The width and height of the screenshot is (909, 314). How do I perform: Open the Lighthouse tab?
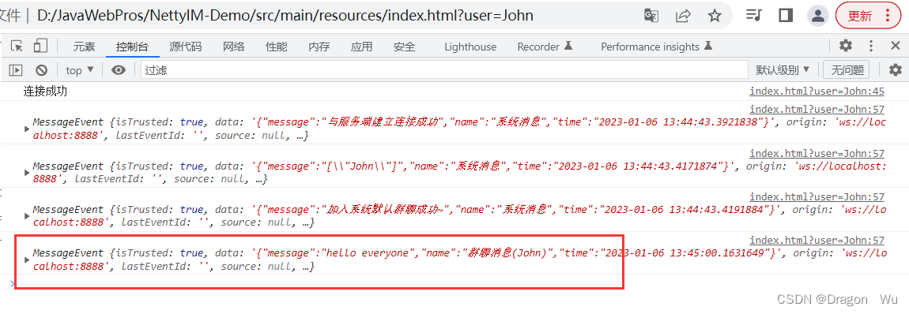(470, 47)
